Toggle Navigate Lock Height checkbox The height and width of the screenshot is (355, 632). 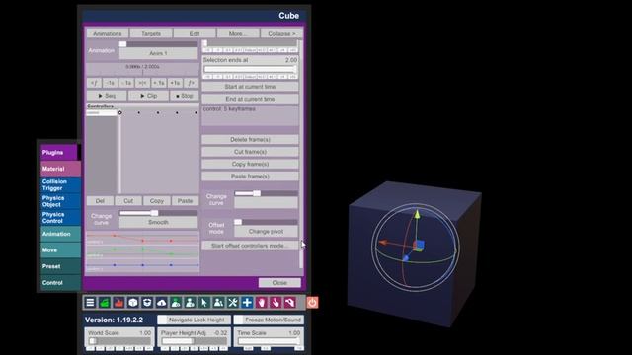click(162, 319)
